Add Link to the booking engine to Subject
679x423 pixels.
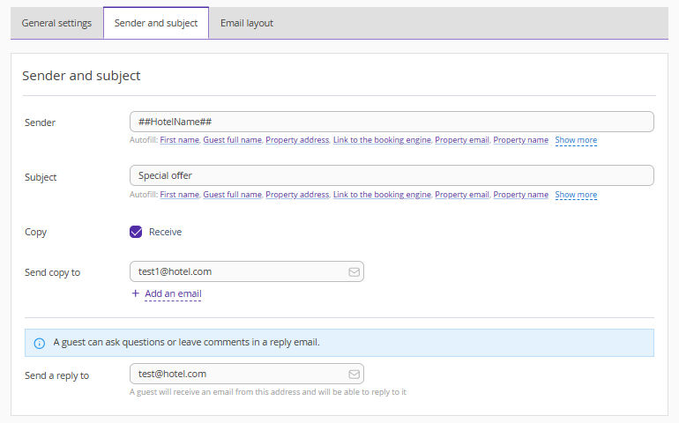coord(382,195)
